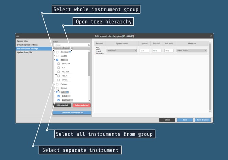Image resolution: width=228 pixels, height=160 pixels.
Task: Check the BHP.ASX instrument checkbox
Action: click(x=59, y=64)
